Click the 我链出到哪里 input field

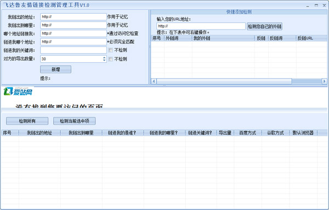click(73, 25)
